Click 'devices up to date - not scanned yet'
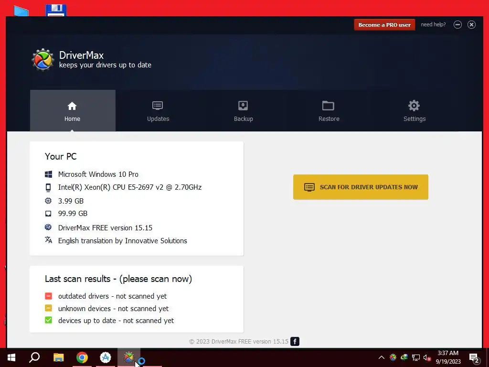The width and height of the screenshot is (489, 367). point(116,321)
